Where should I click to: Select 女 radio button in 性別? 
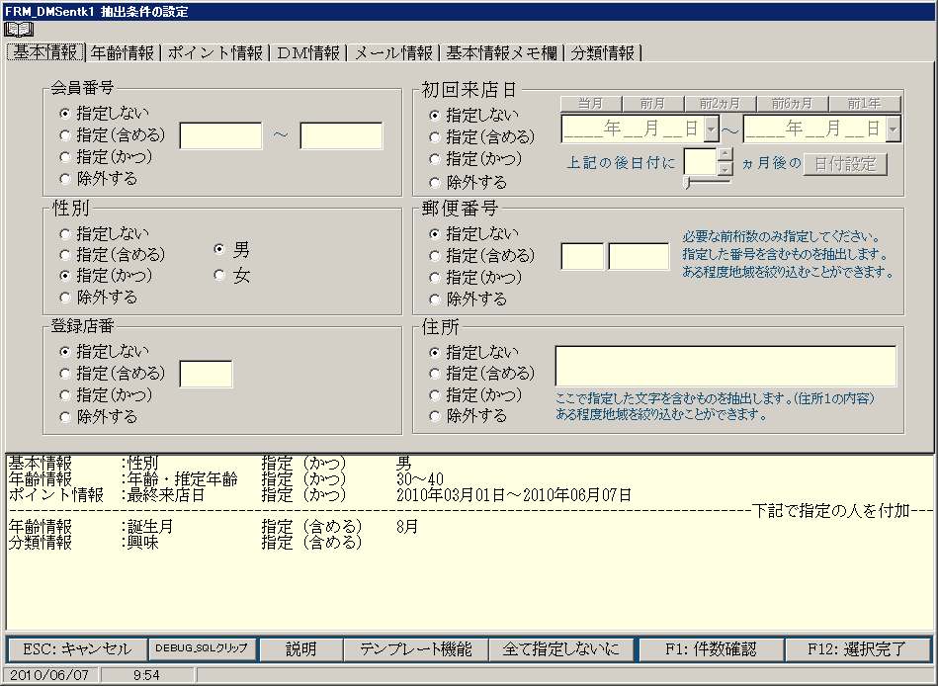[x=220, y=277]
